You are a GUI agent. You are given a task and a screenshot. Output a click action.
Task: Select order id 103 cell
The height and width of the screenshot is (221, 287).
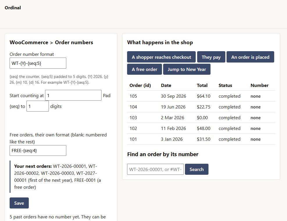click(x=133, y=117)
